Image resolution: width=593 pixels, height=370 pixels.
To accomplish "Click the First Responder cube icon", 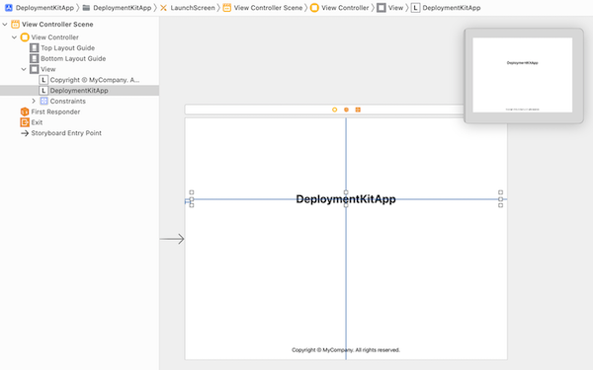I will pos(25,111).
